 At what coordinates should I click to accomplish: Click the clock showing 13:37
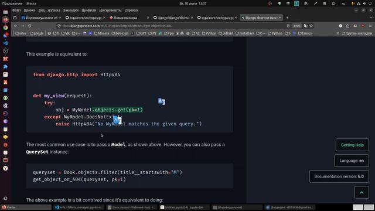[x=193, y=4]
